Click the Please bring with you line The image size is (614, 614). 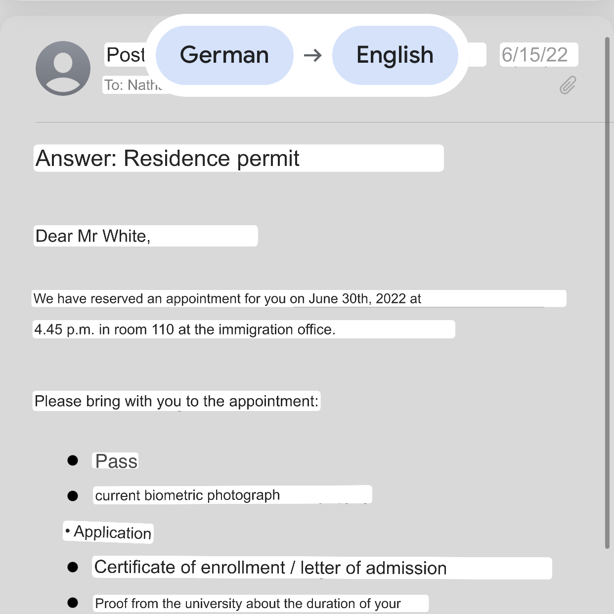click(x=176, y=401)
